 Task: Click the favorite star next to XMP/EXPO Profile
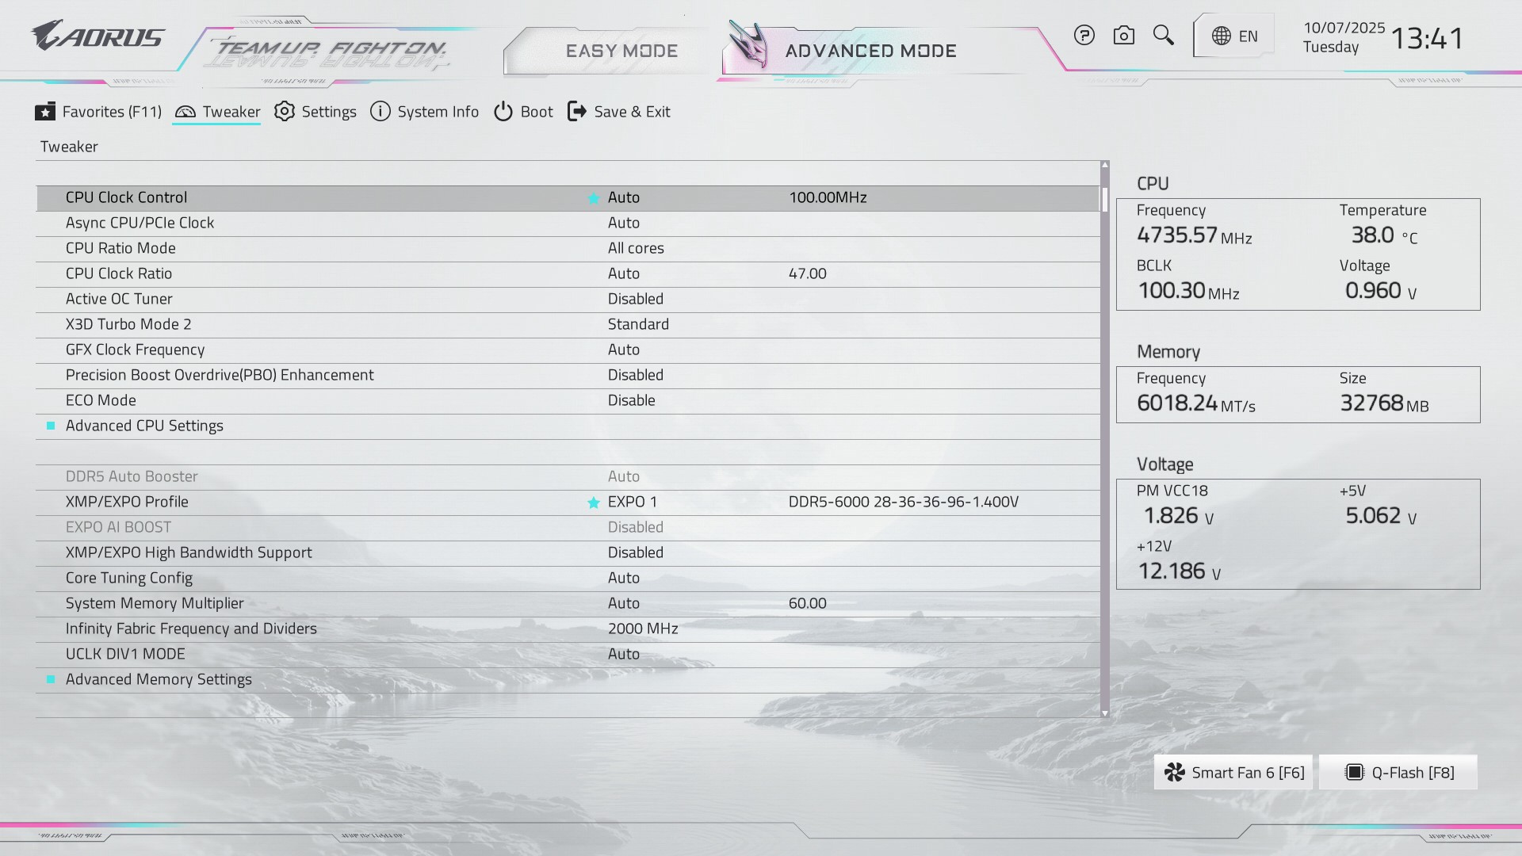click(593, 503)
